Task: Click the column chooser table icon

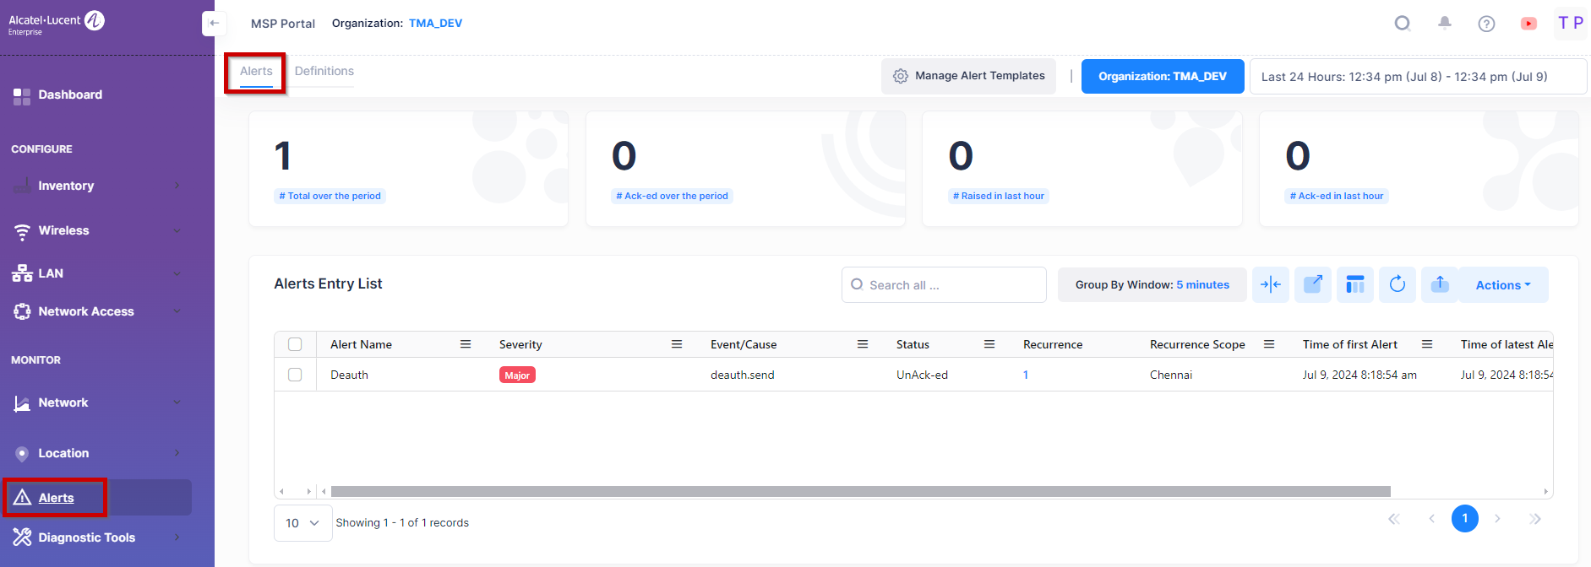Action: click(x=1355, y=284)
